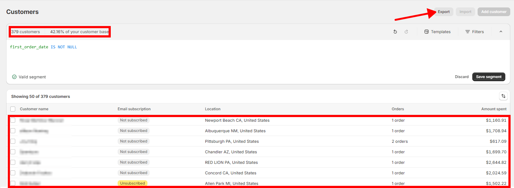Click the Unsubscribed status badge

pyautogui.click(x=133, y=183)
